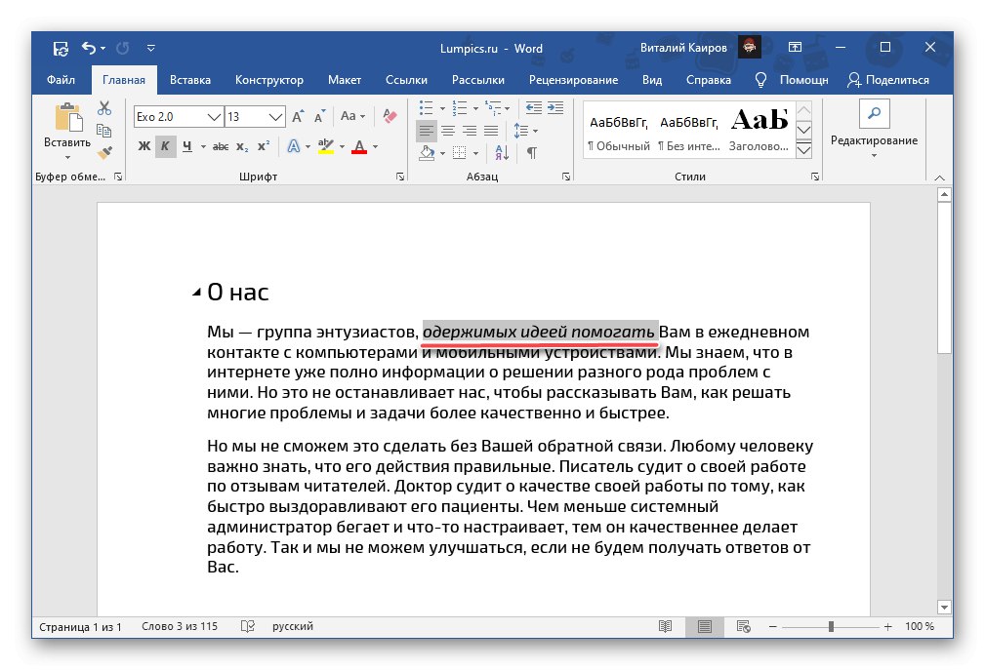This screenshot has width=985, height=670.
Task: Apply subscript to the selection
Action: [x=242, y=144]
